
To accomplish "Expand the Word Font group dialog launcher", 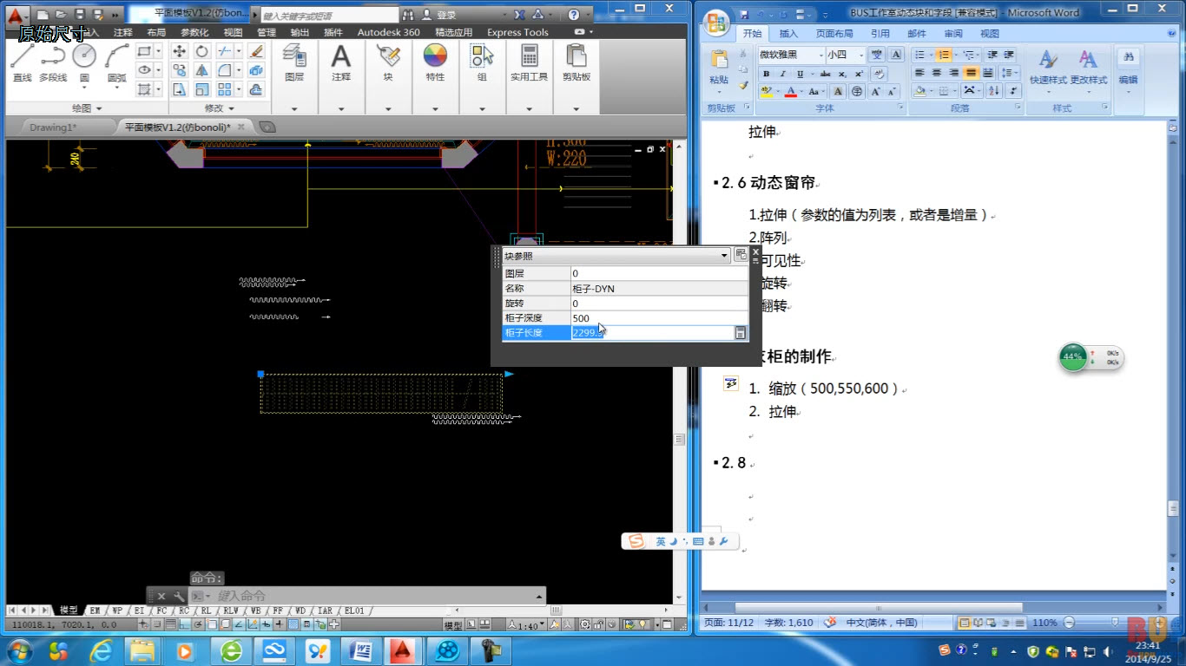I will click(901, 108).
